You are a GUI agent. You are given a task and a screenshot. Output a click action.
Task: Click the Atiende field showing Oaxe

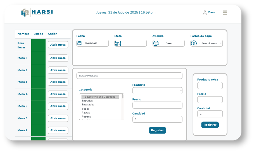[x=168, y=43]
